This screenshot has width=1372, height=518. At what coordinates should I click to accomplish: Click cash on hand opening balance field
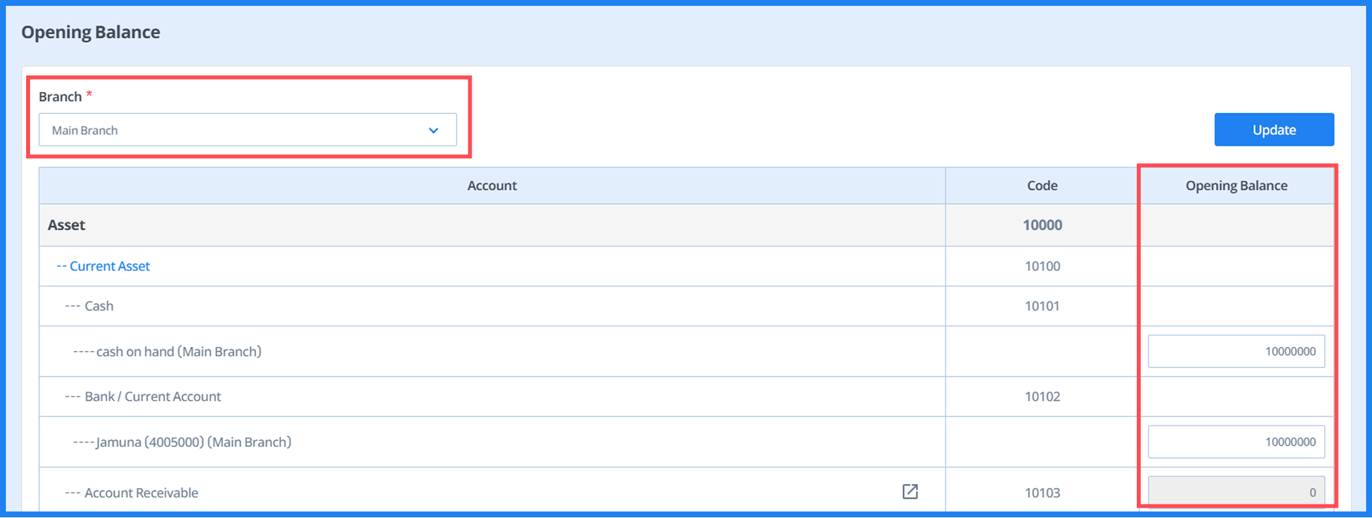(1235, 352)
